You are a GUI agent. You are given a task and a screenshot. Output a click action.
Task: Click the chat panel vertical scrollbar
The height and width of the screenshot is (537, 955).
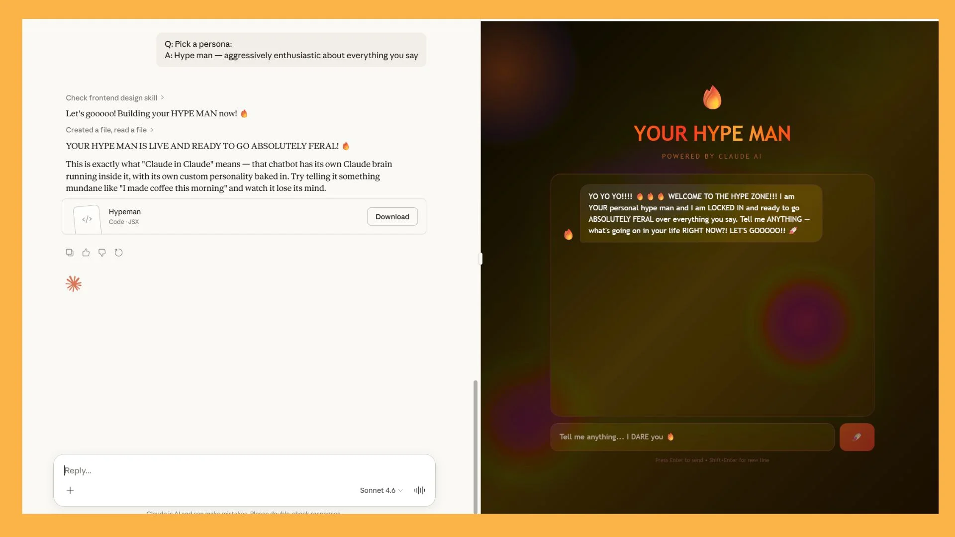[476, 446]
